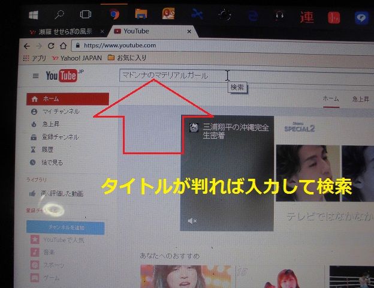This screenshot has width=374, height=288.
Task: Open Task View on the taskbar
Action: point(85,14)
